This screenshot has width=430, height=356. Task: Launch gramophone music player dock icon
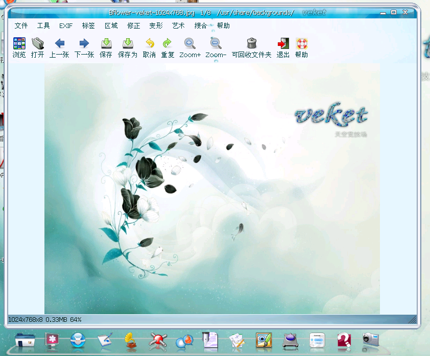click(131, 340)
